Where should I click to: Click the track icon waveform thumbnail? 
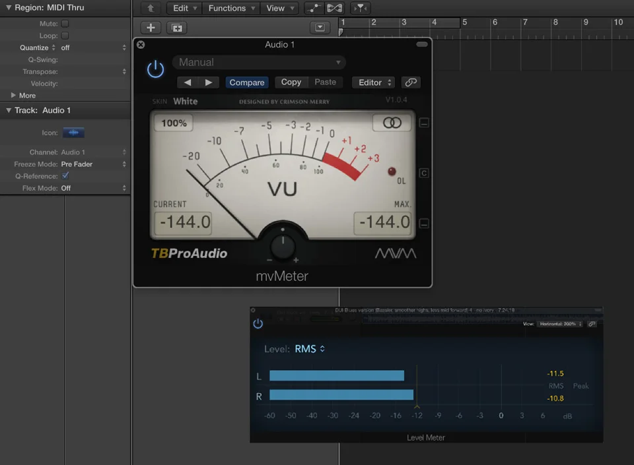pos(73,133)
